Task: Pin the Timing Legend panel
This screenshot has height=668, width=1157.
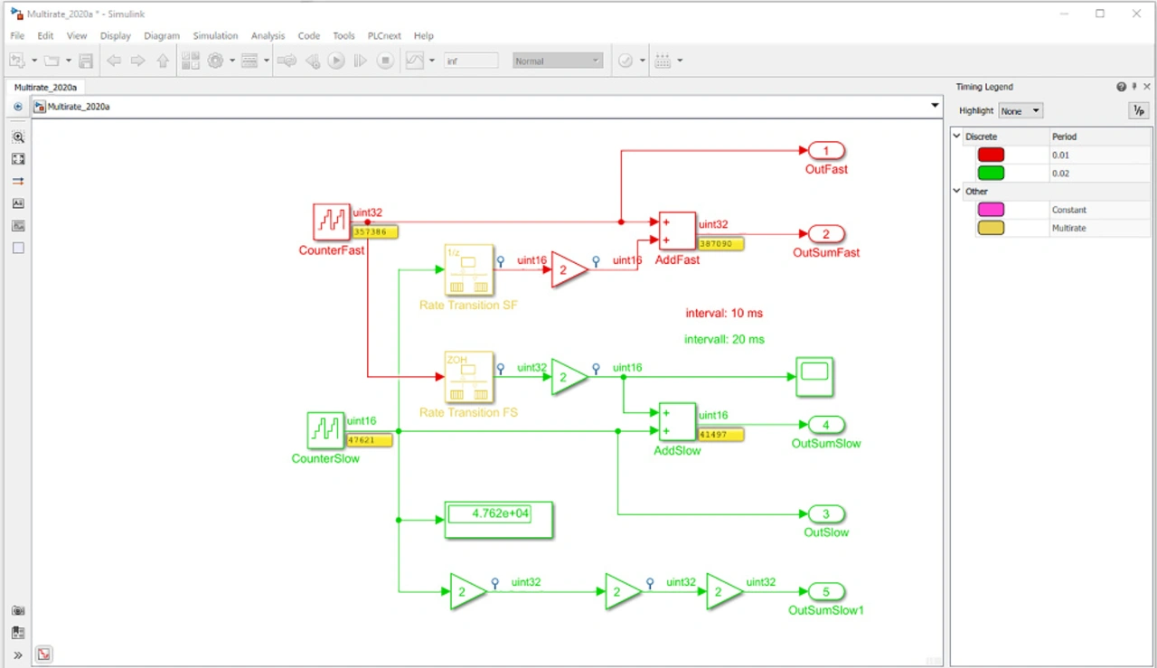Action: click(1134, 87)
